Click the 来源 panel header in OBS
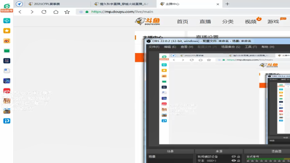 click(219, 151)
